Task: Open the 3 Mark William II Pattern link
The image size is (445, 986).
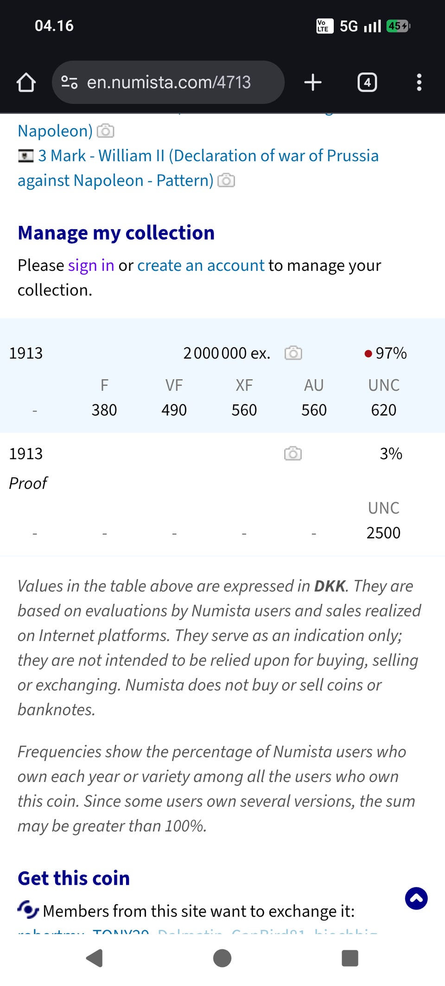Action: 208,156
